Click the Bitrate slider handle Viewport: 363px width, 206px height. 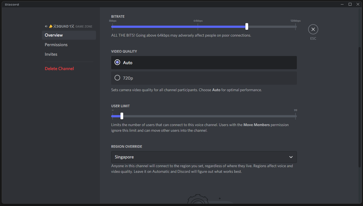pos(247,26)
